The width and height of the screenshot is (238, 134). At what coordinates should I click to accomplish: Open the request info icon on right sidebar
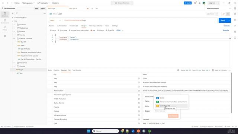pyautogui.click(x=235, y=38)
